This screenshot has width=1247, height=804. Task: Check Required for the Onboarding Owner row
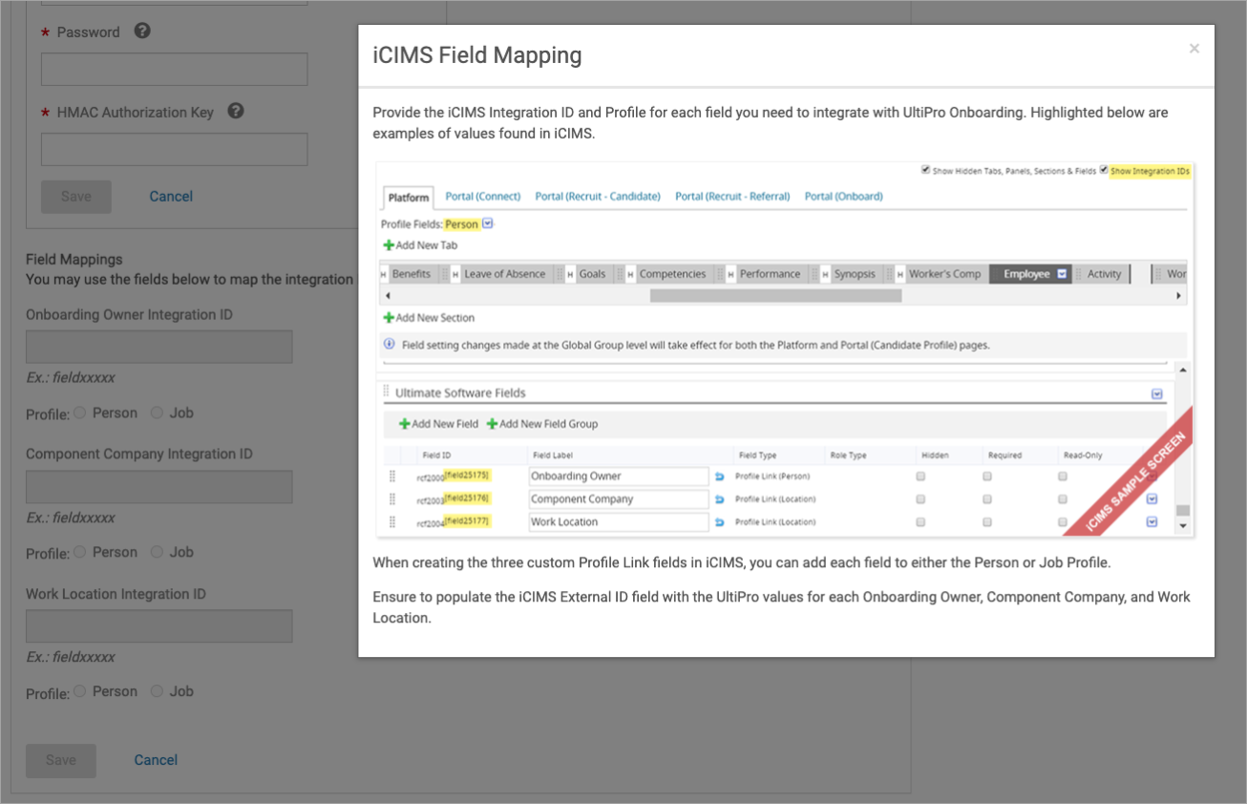pos(987,476)
